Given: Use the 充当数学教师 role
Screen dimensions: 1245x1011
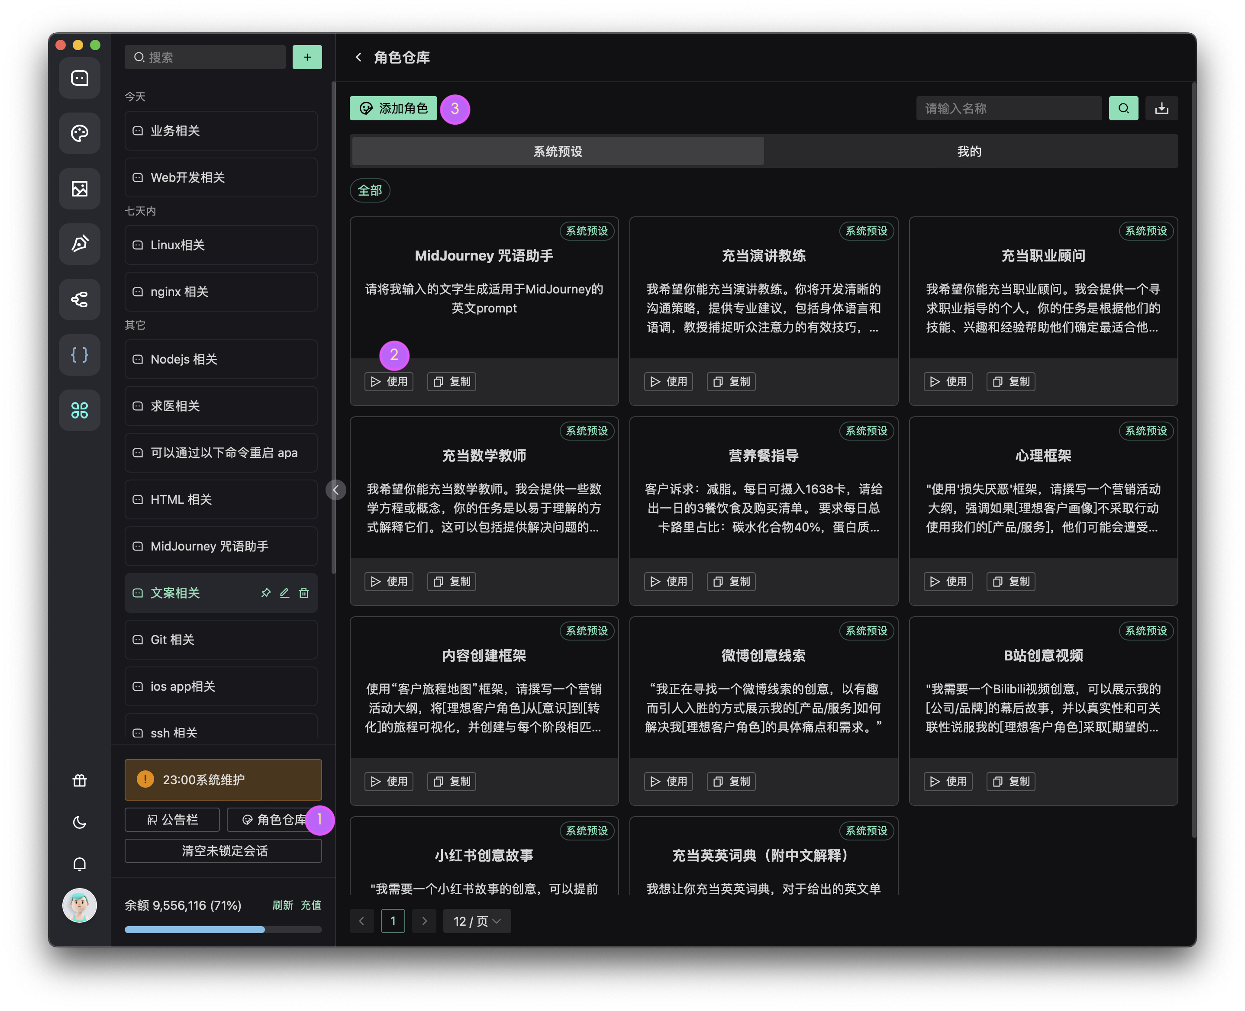Looking at the screenshot, I should (x=389, y=581).
